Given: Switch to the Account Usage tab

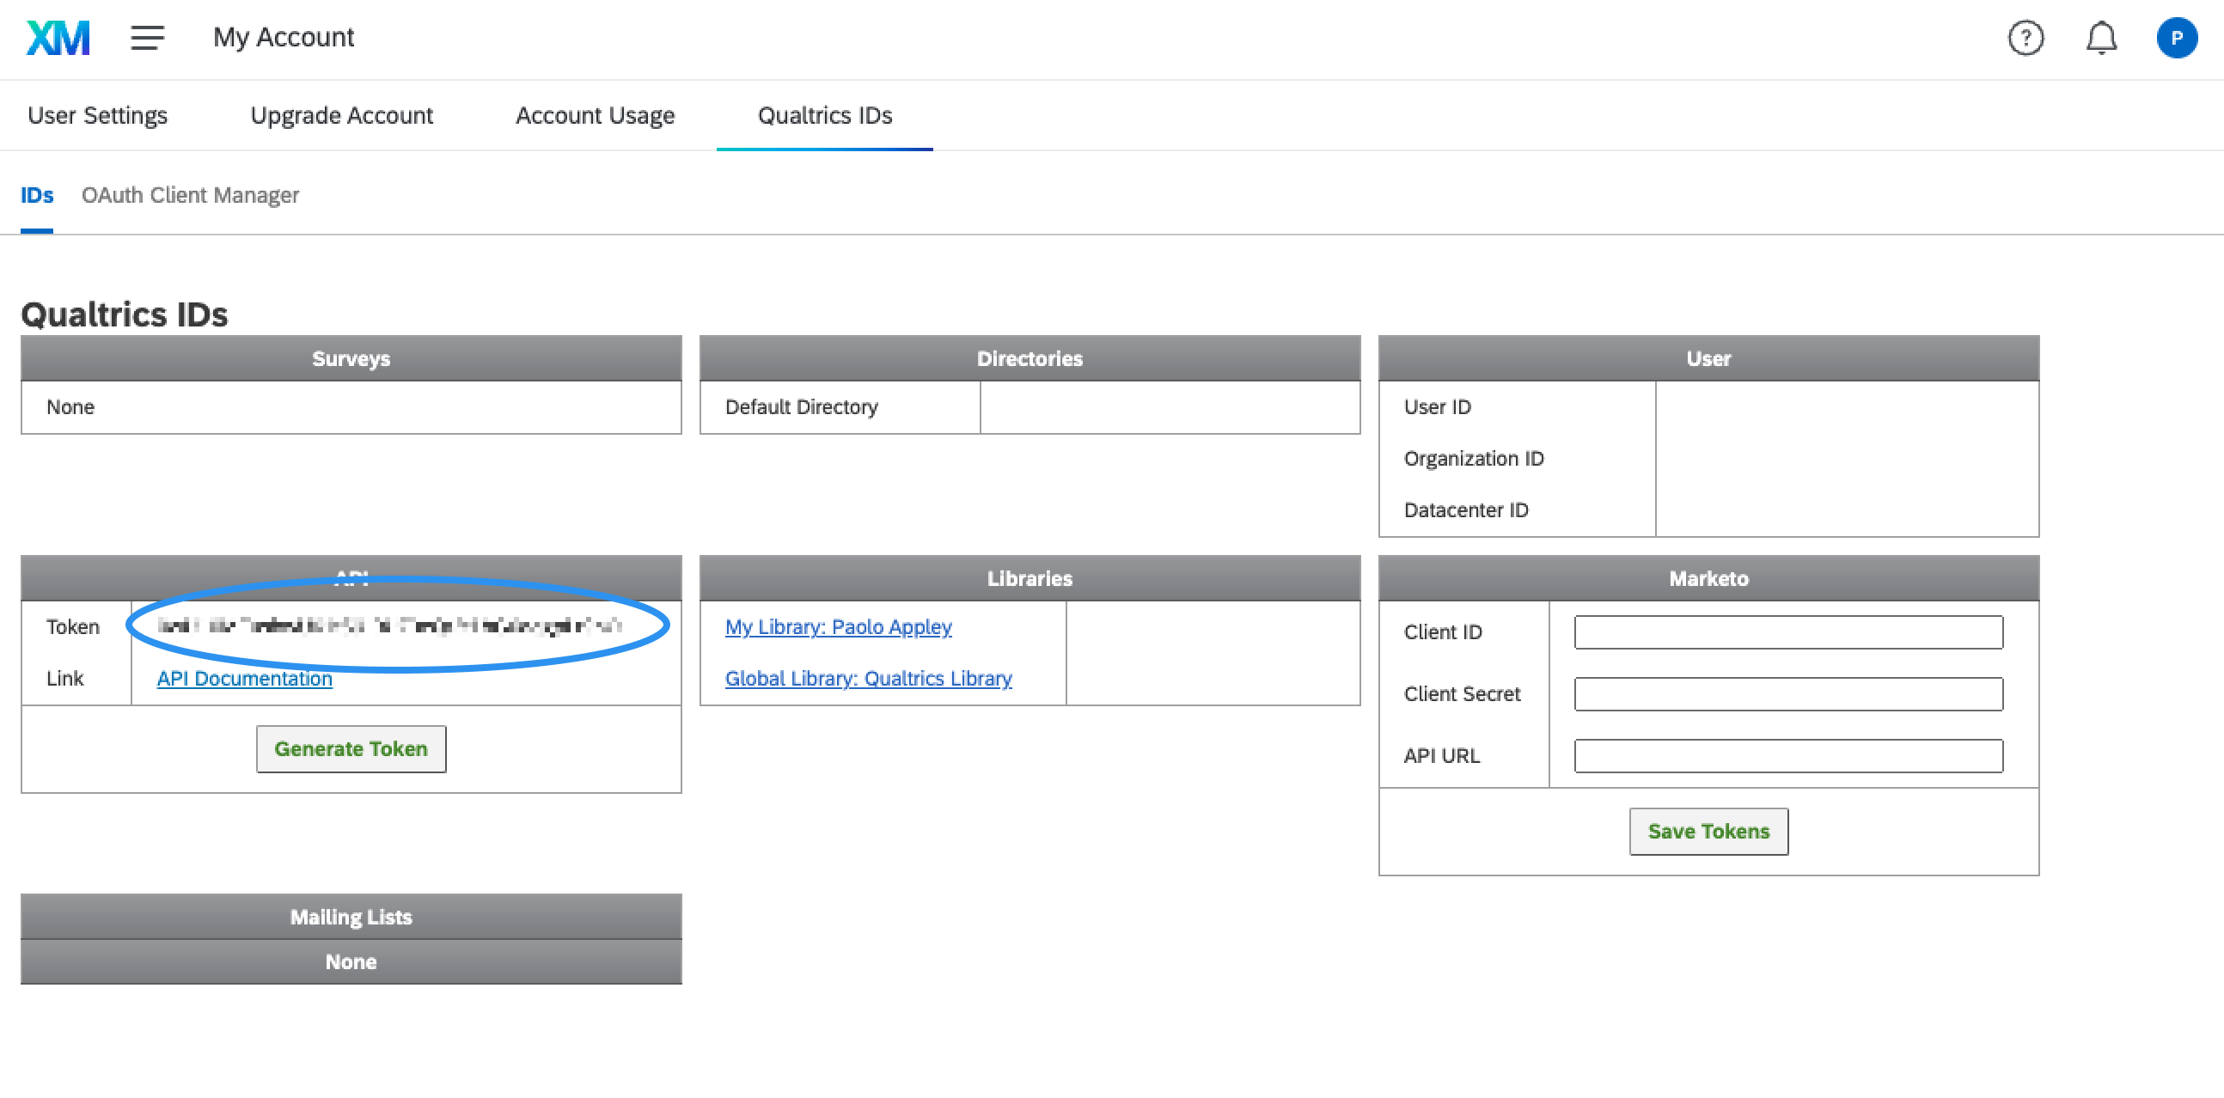Looking at the screenshot, I should tap(595, 115).
